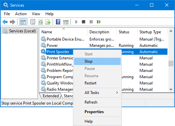This screenshot has height=126, width=175.
Task: Open the Action menu
Action: (x=21, y=14)
